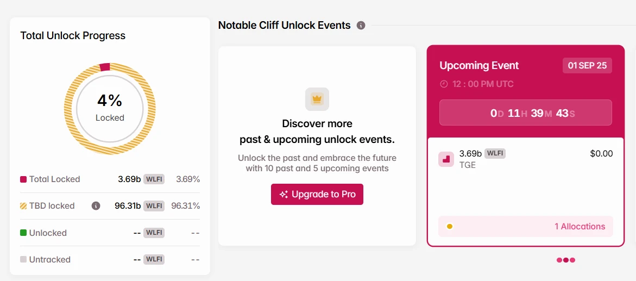The image size is (636, 281).
Task: Go to the last carousel pagination dot
Action: tap(572, 260)
